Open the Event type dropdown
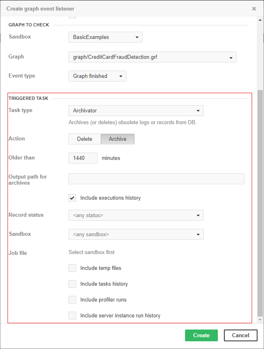 (x=97, y=76)
